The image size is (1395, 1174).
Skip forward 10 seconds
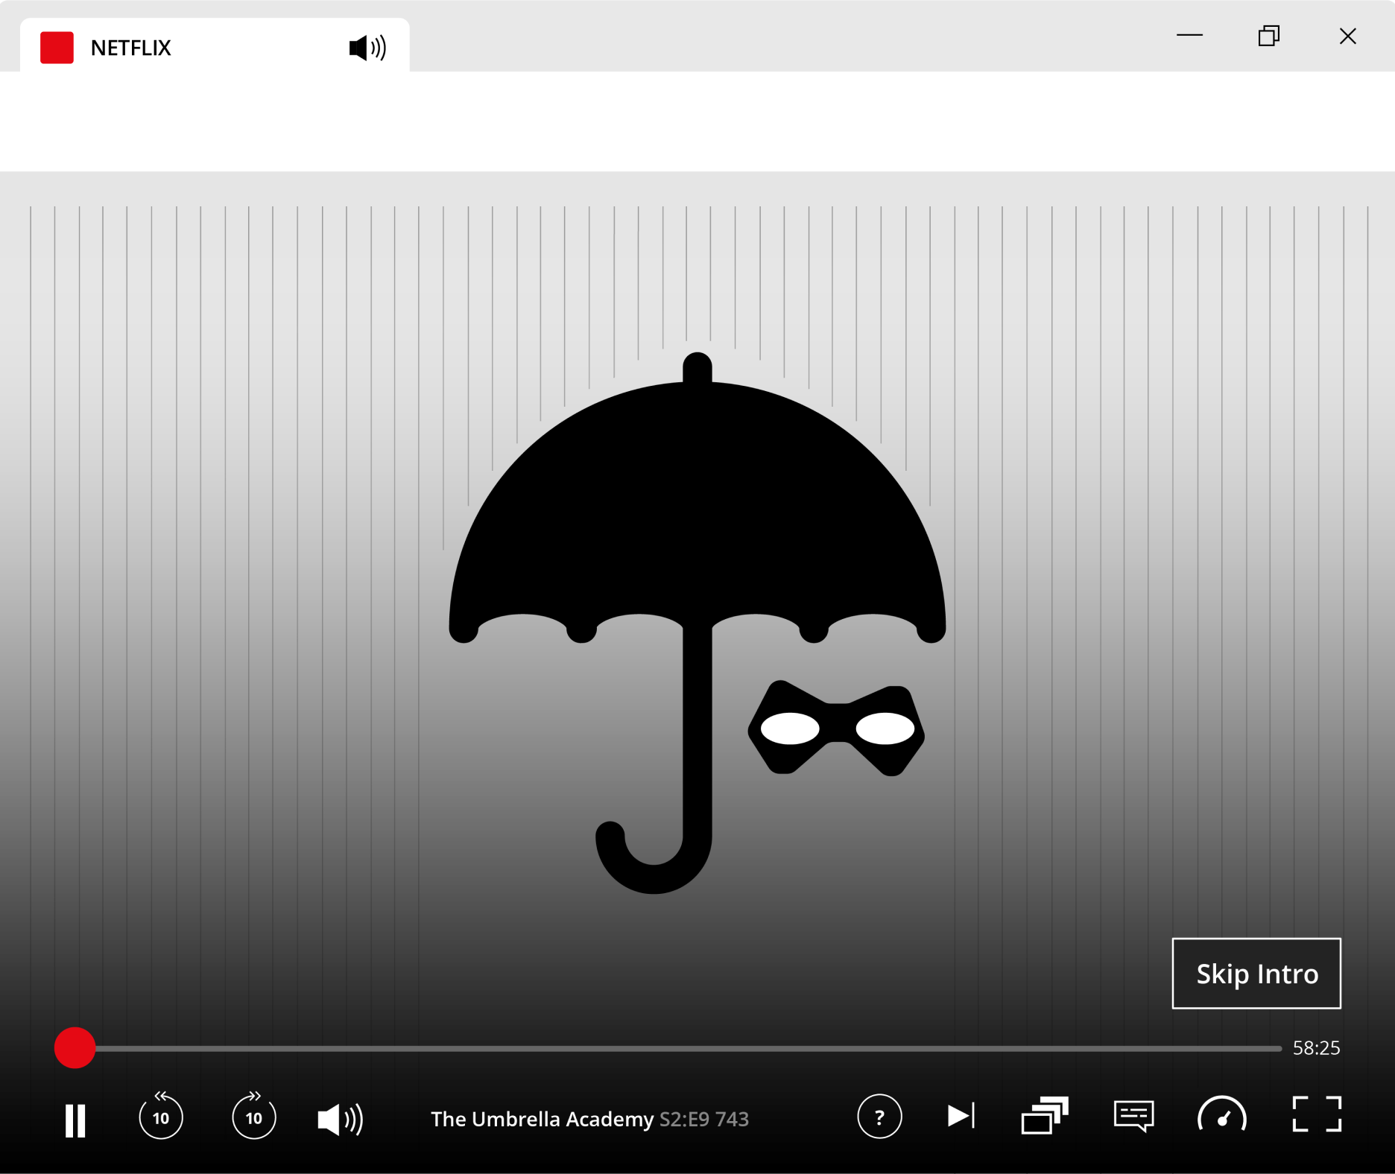254,1116
